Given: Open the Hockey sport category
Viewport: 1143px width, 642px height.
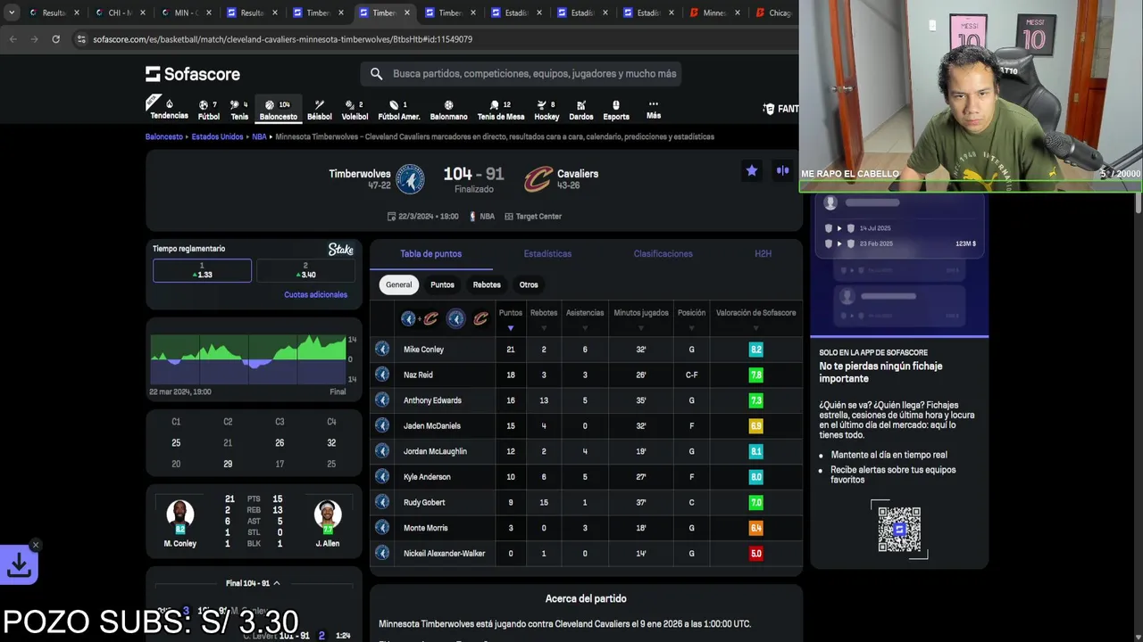Looking at the screenshot, I should 546,110.
